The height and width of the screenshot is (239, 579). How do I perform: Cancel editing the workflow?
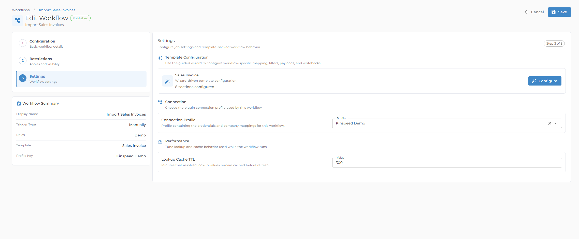[x=534, y=12]
